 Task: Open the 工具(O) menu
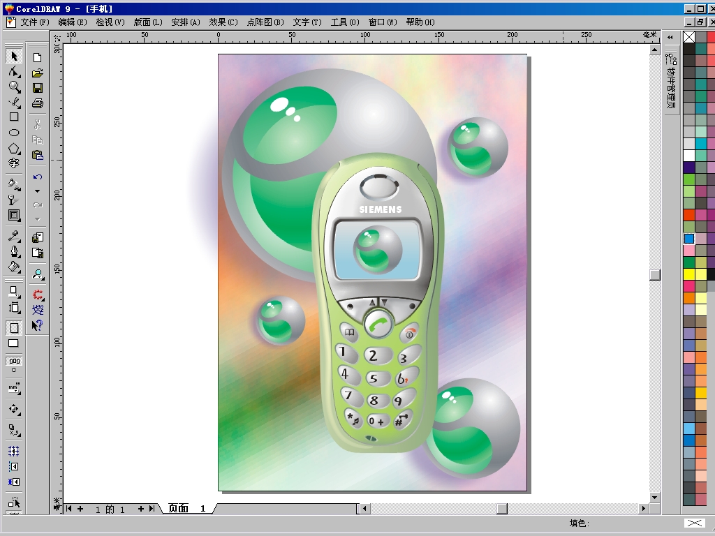pos(345,22)
